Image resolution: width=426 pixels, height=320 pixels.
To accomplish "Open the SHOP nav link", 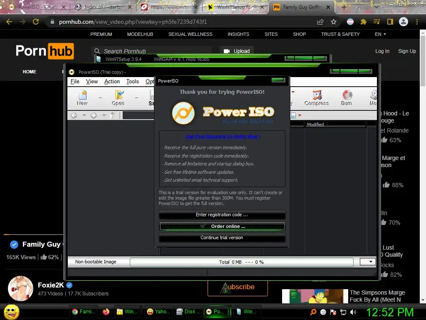I will (x=300, y=34).
